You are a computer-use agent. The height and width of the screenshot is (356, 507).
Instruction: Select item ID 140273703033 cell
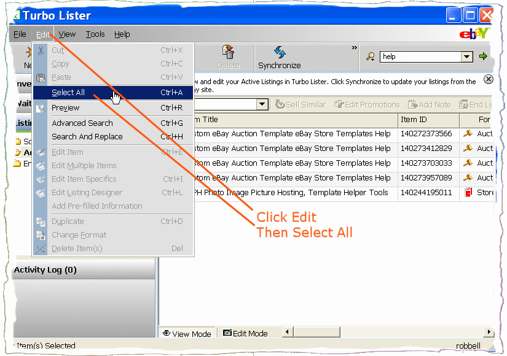(x=428, y=163)
